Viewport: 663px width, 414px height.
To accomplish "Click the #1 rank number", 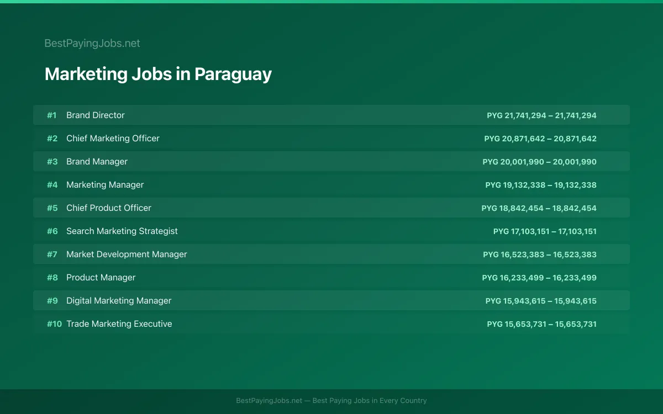I will [x=52, y=115].
